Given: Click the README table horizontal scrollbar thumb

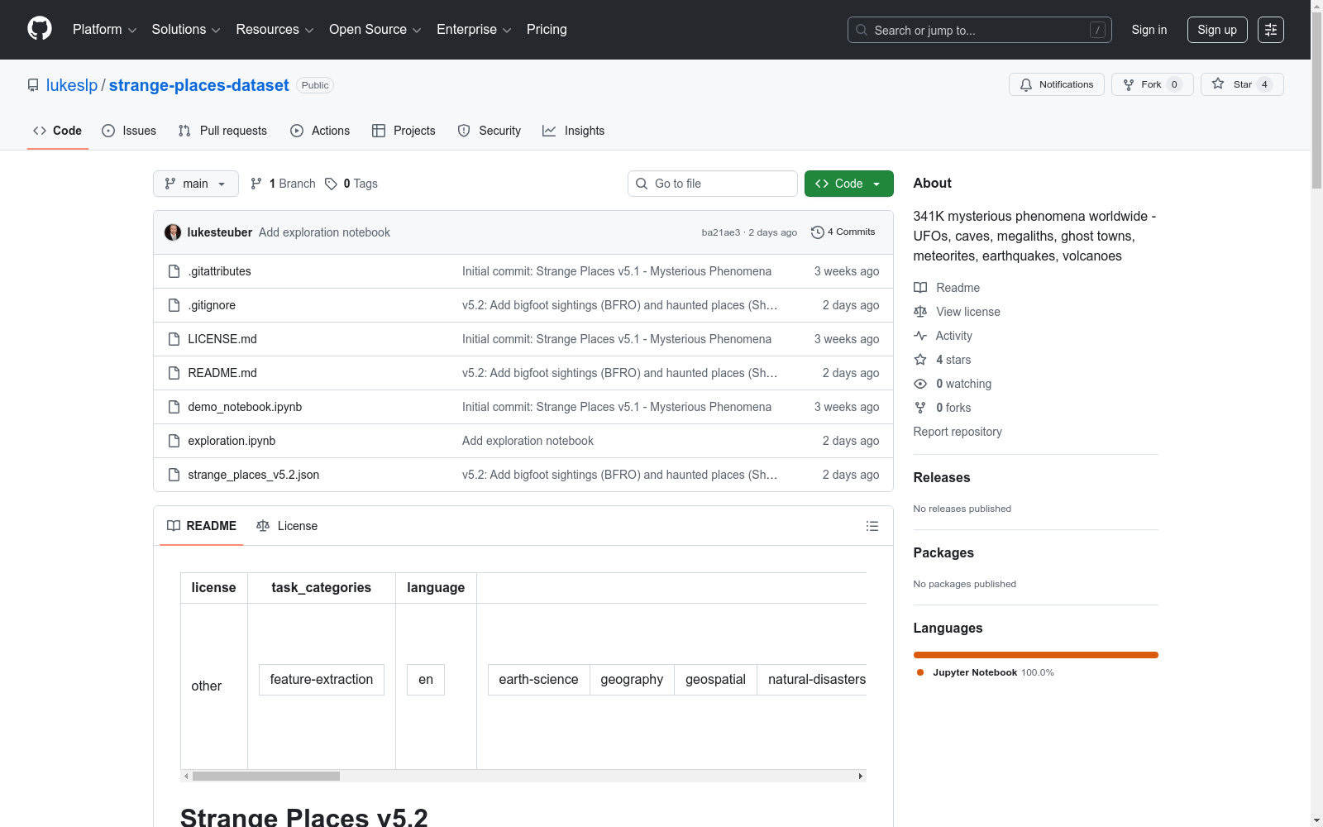Looking at the screenshot, I should point(266,776).
